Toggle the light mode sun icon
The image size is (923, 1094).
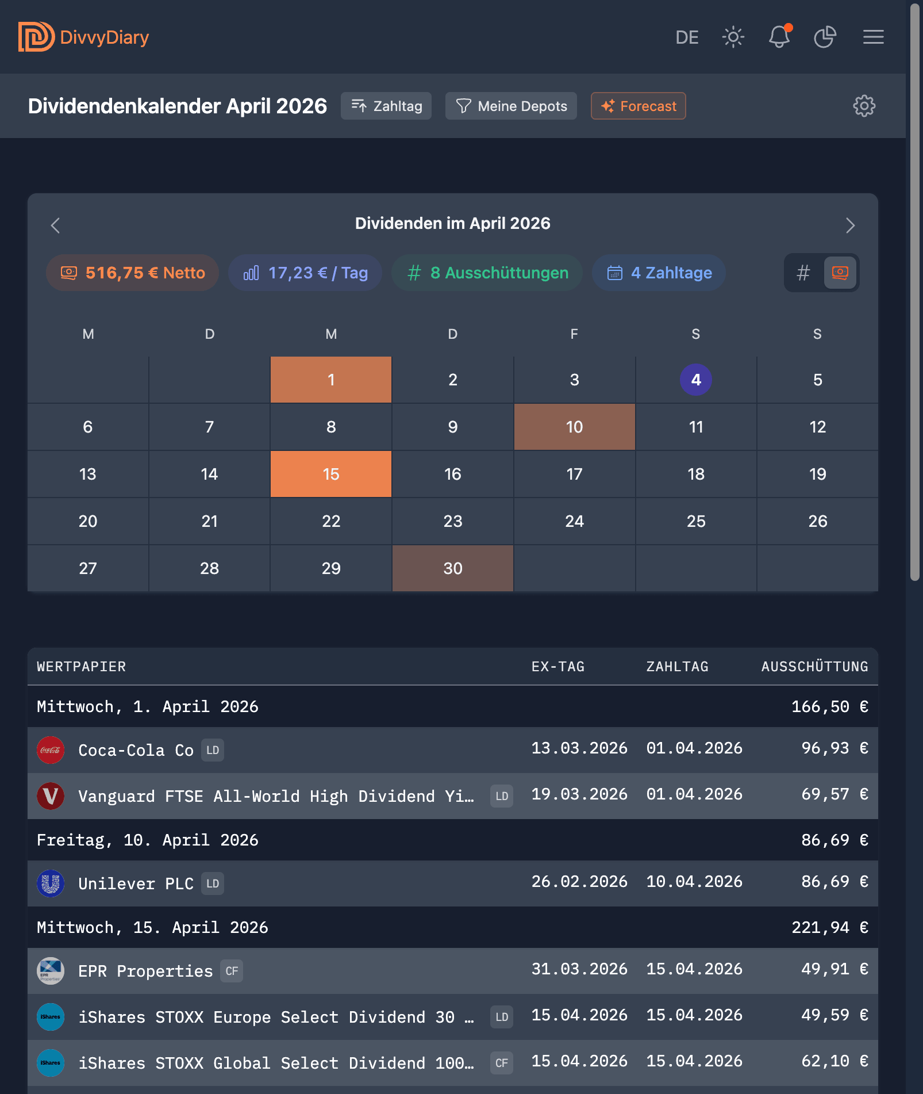coord(733,37)
